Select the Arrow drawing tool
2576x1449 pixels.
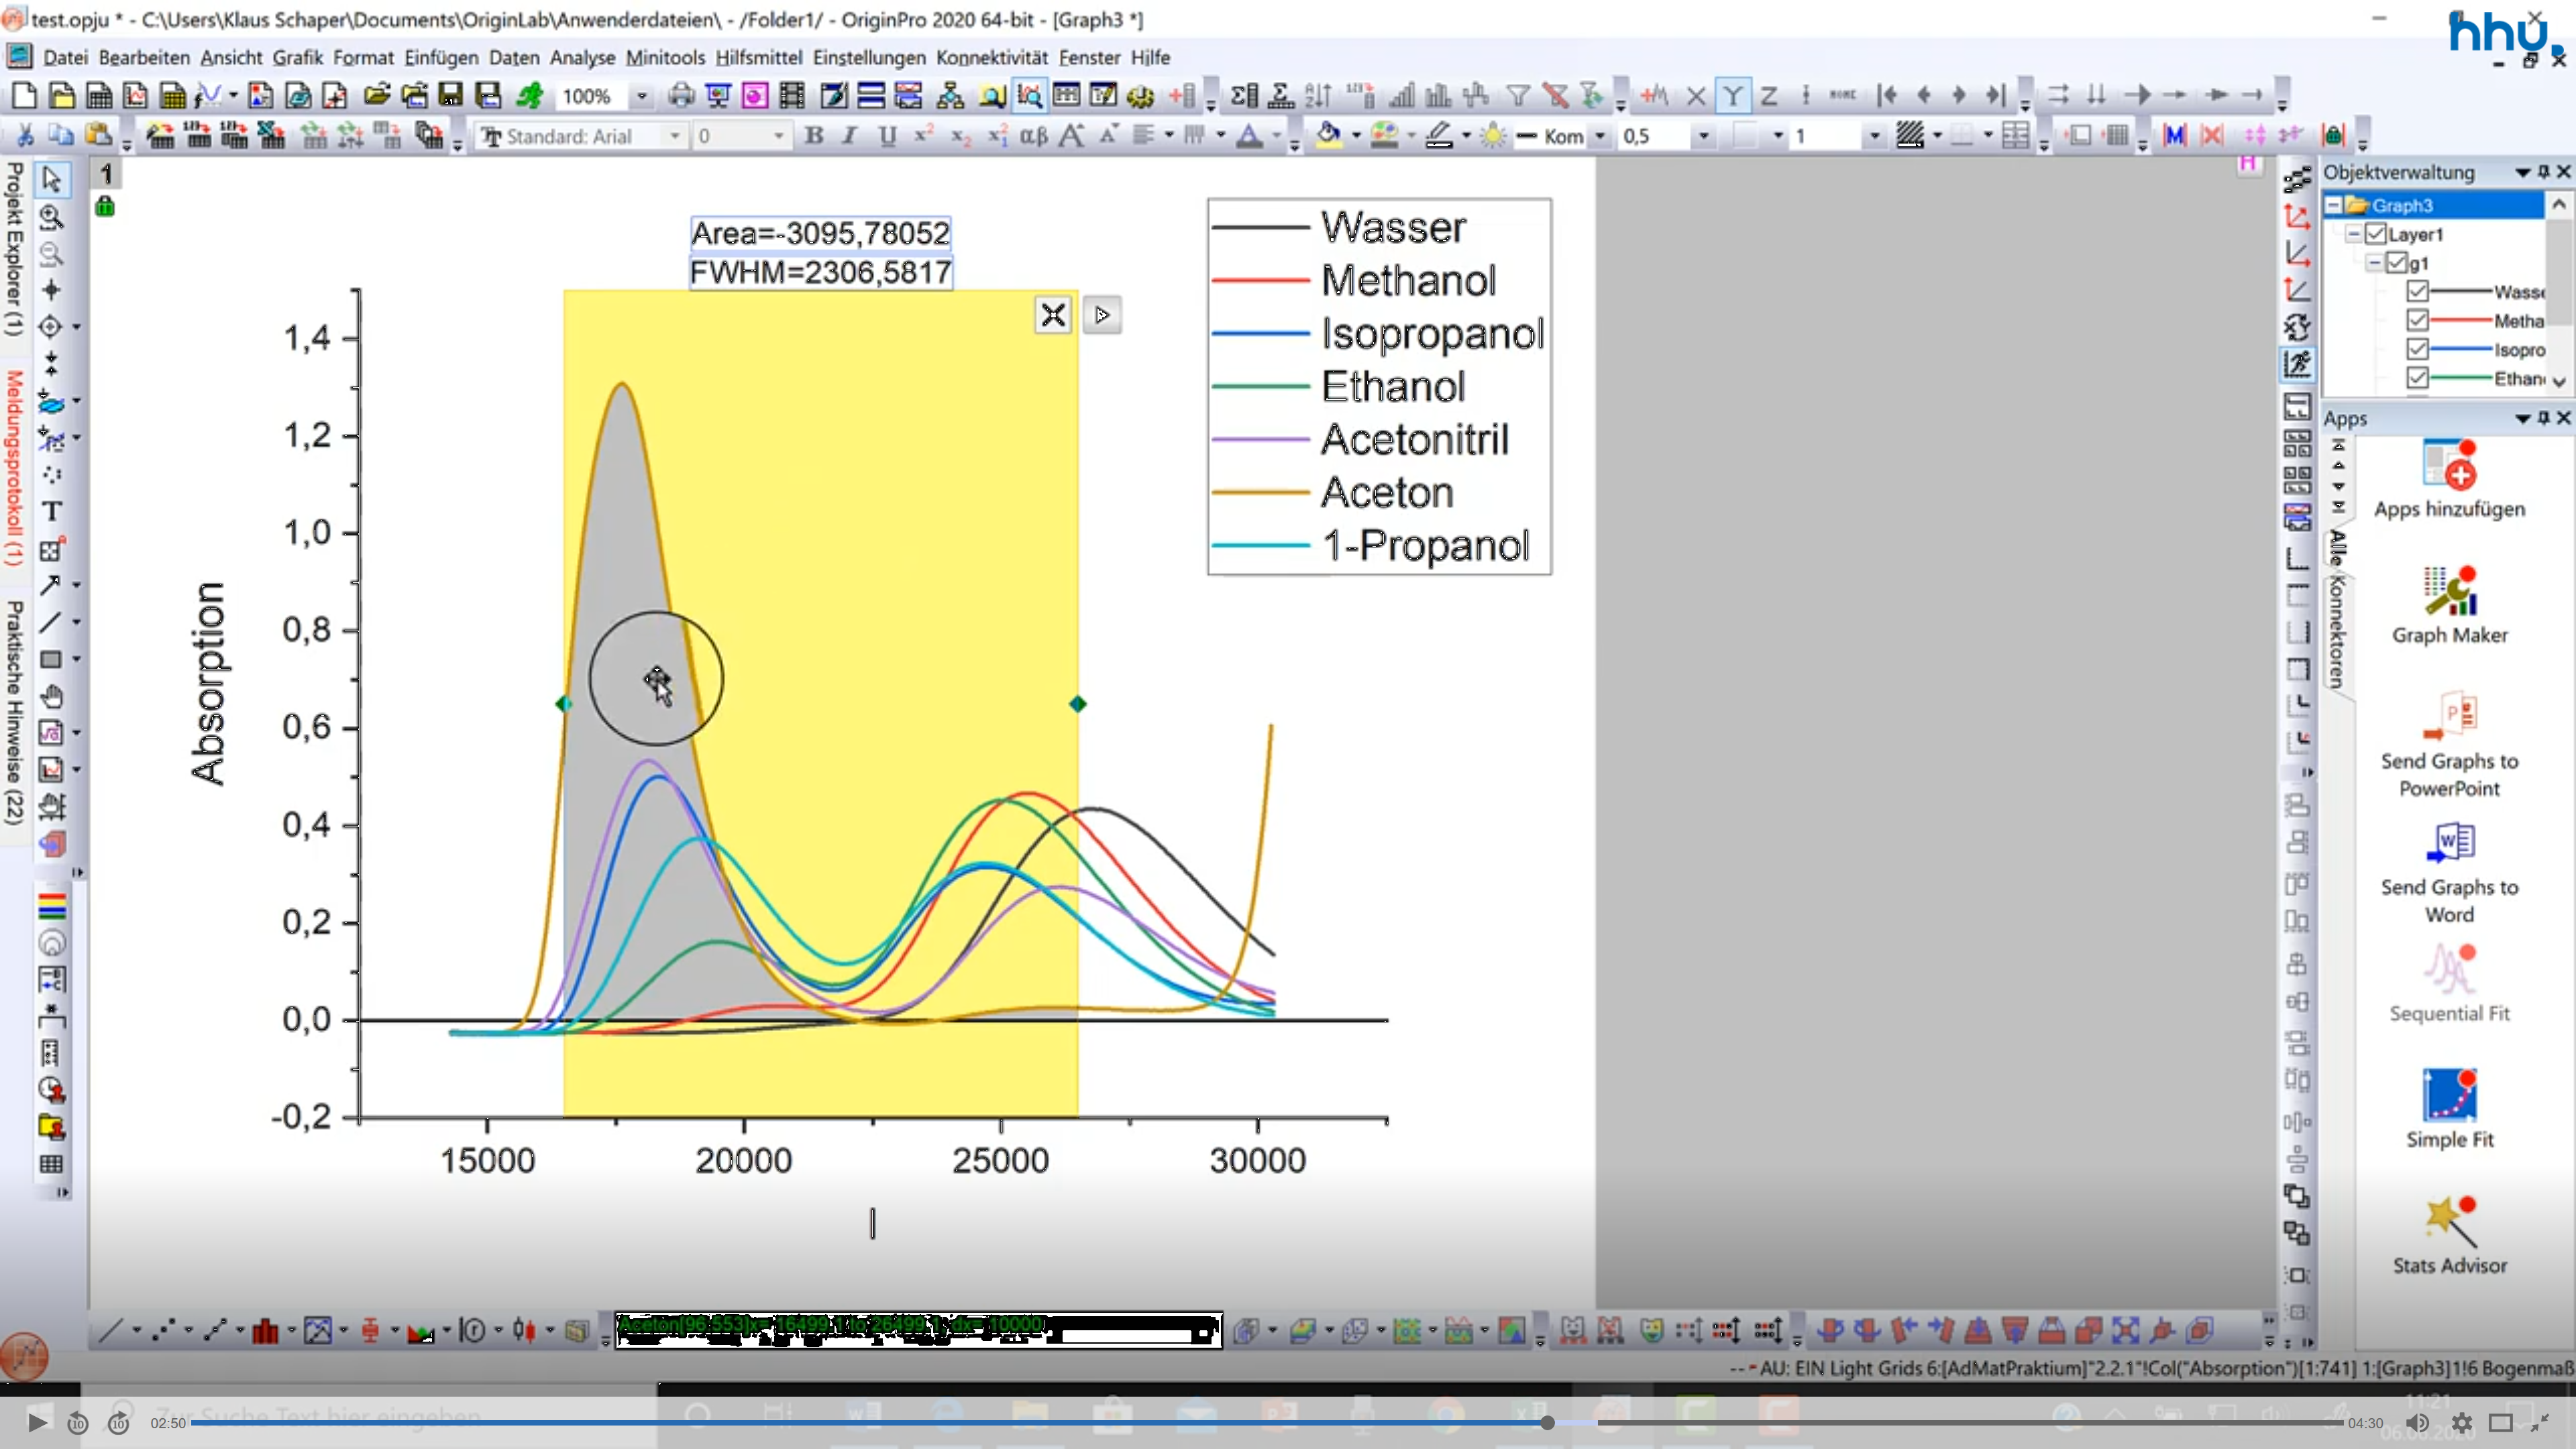(50, 585)
